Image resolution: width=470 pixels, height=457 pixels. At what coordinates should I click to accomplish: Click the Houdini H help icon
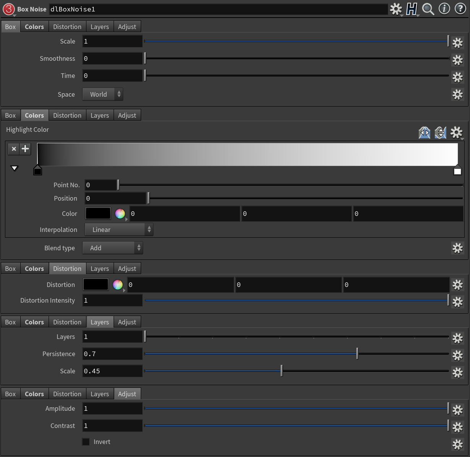coord(411,9)
